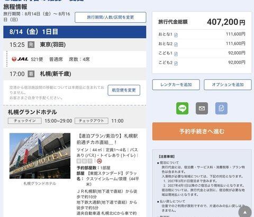Click 旅行期間/人数/区間を変更 button

[111, 17]
